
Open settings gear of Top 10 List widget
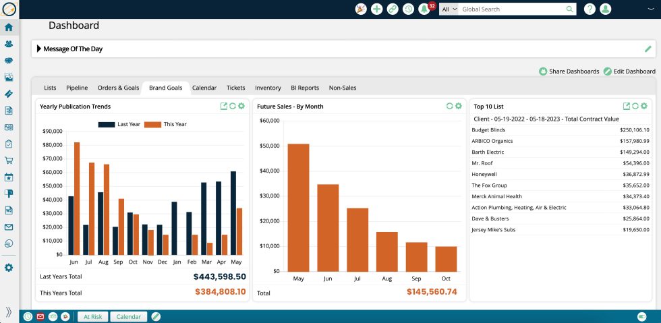(x=644, y=106)
